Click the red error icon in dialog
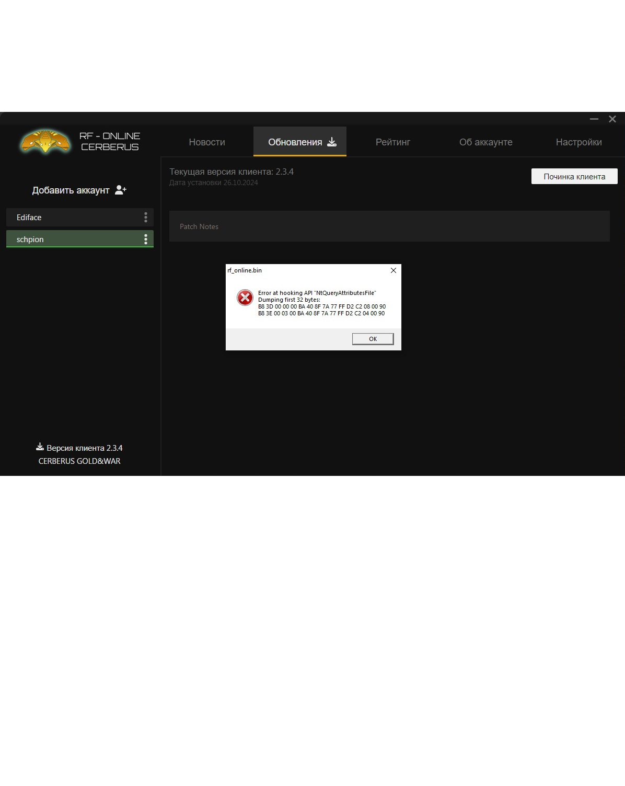 [x=245, y=298]
